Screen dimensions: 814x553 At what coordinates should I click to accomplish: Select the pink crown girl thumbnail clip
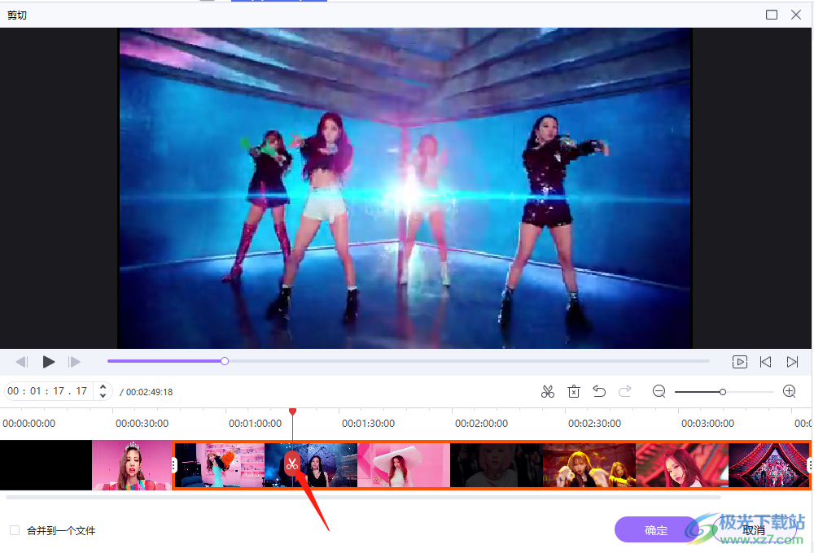click(x=132, y=465)
